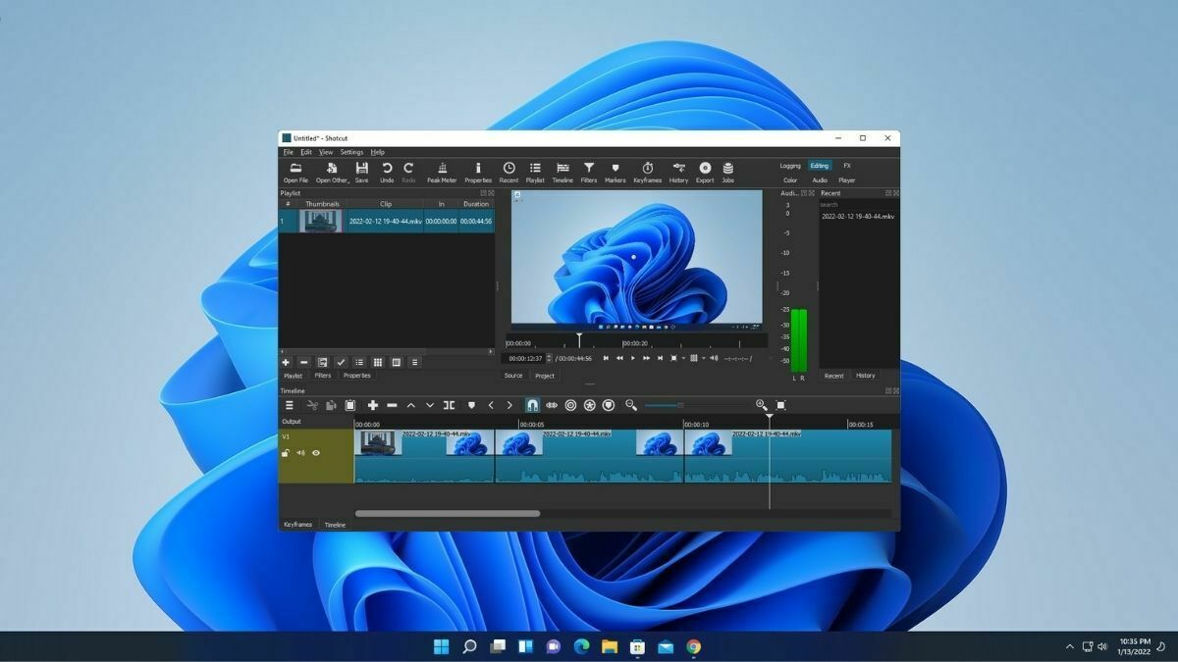Open the Settings menu
The image size is (1178, 662).
coord(351,152)
